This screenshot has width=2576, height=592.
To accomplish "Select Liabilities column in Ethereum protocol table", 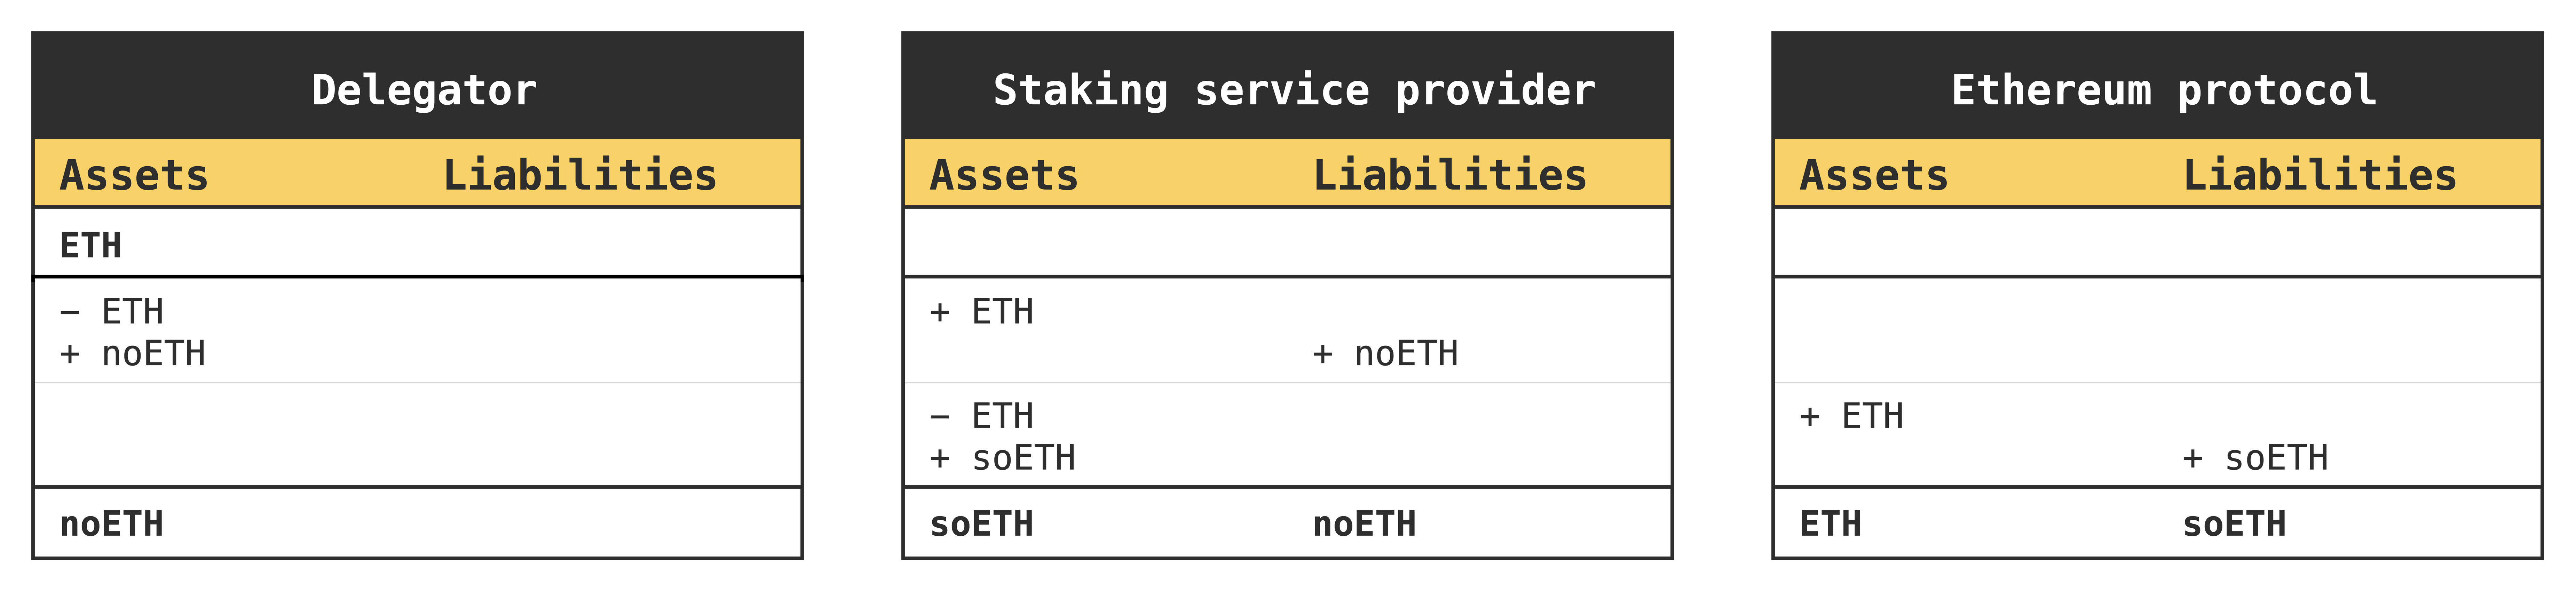I will tap(2320, 175).
